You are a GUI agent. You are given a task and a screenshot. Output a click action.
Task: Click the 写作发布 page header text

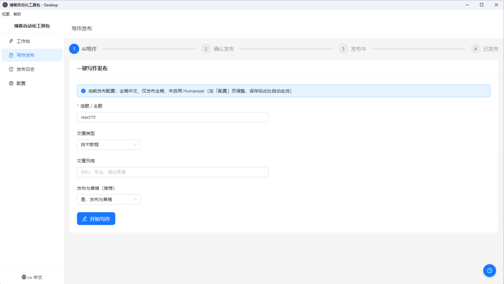82,28
